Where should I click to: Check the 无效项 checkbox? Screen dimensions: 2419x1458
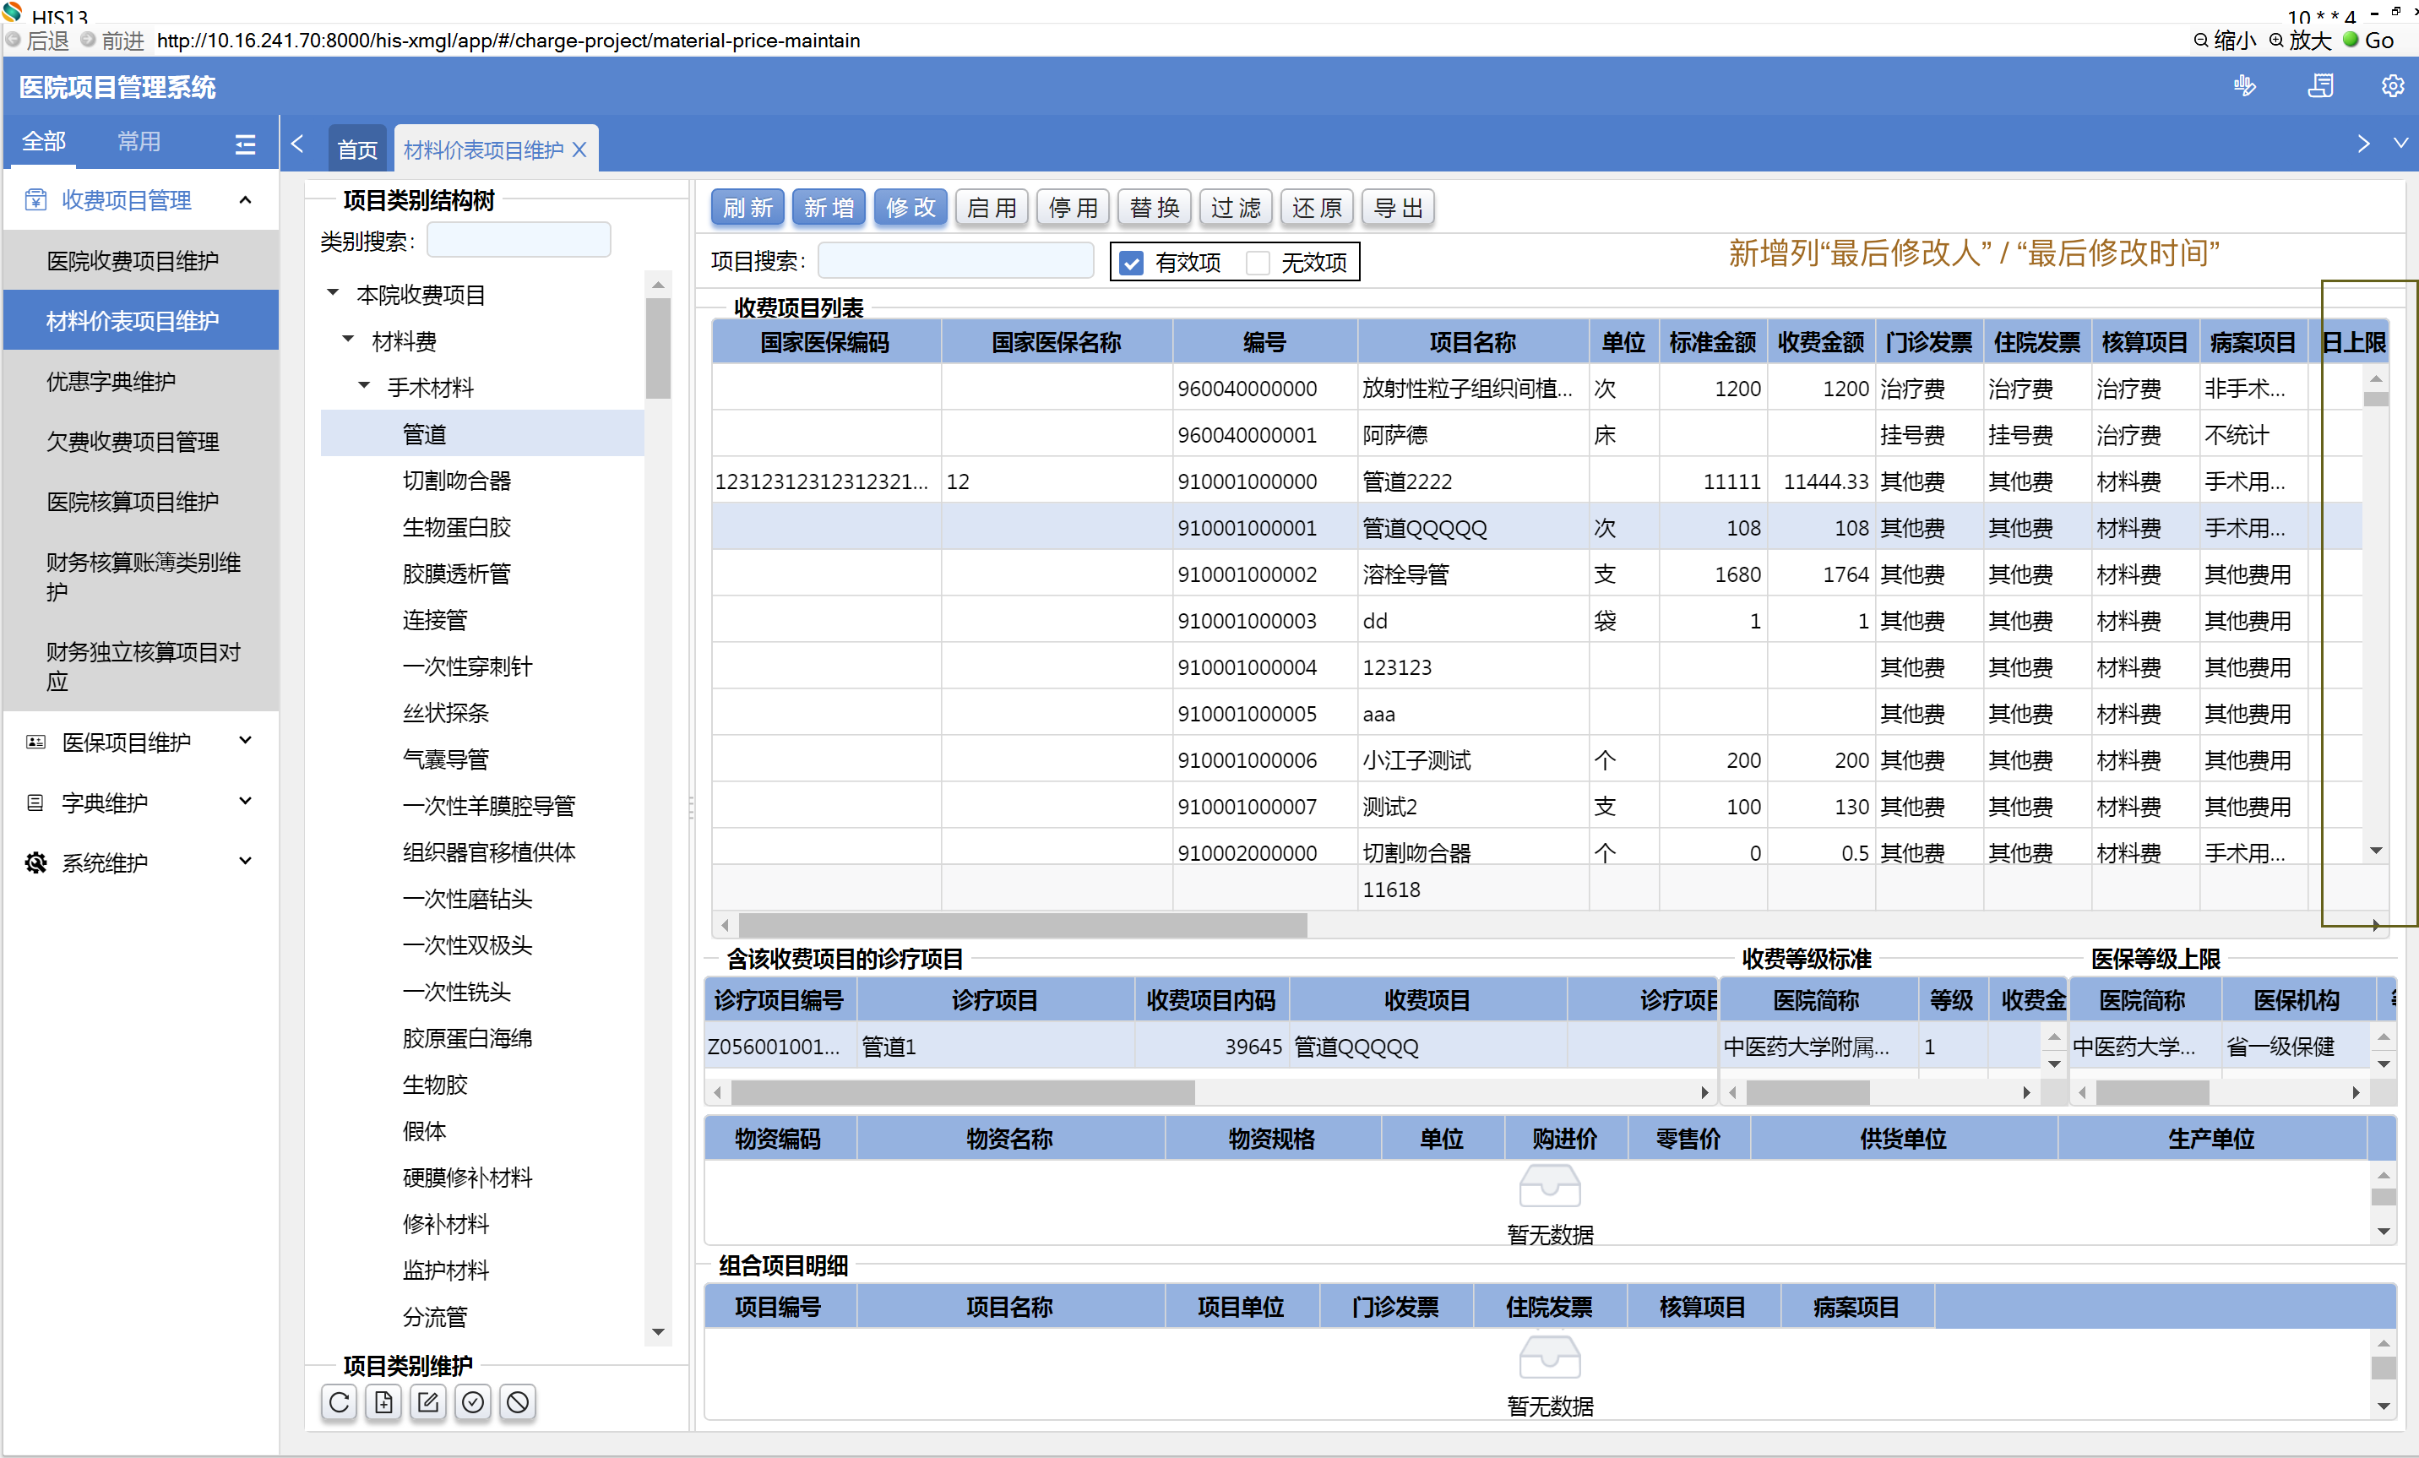click(x=1258, y=262)
